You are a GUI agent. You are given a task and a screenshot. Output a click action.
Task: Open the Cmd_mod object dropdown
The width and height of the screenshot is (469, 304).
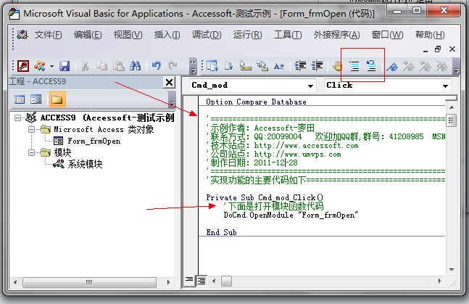[310, 86]
